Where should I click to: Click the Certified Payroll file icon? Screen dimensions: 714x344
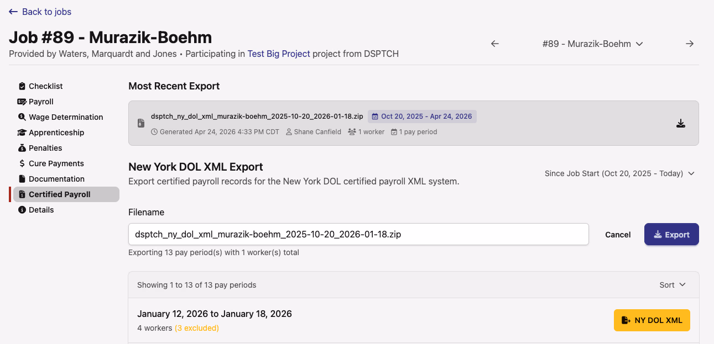click(x=22, y=194)
